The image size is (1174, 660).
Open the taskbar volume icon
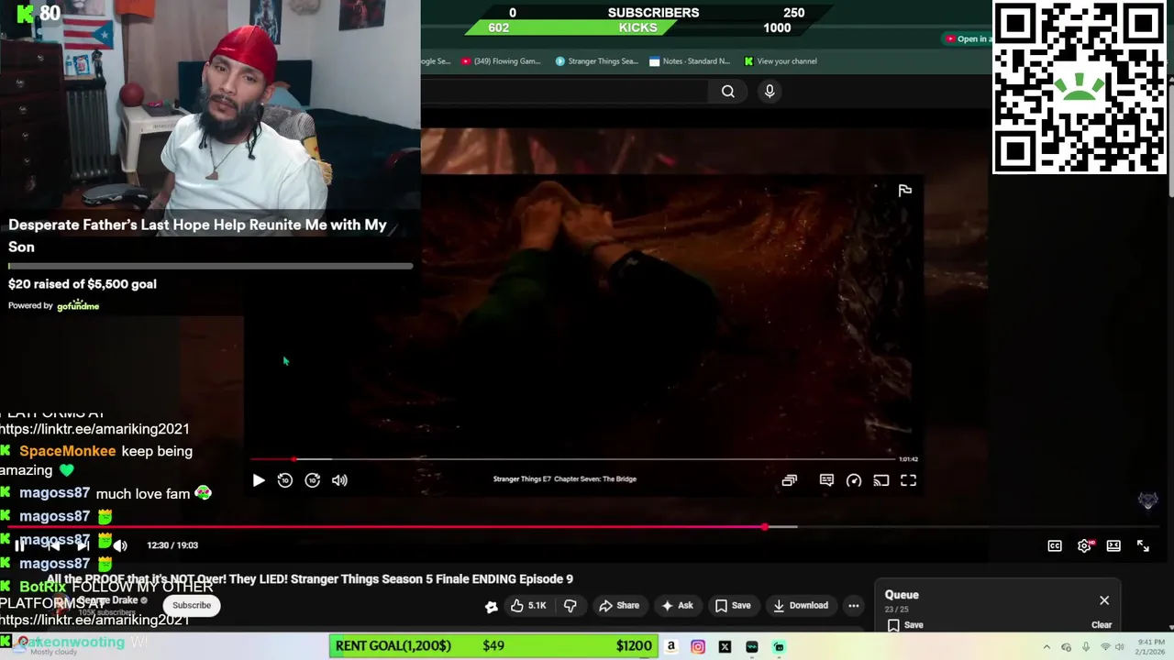pyautogui.click(x=1119, y=647)
